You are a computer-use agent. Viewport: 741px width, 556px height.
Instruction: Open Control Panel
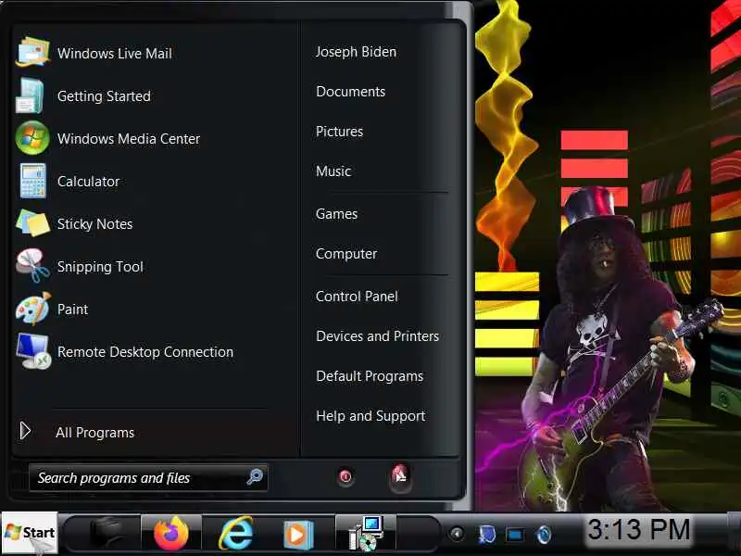point(357,296)
